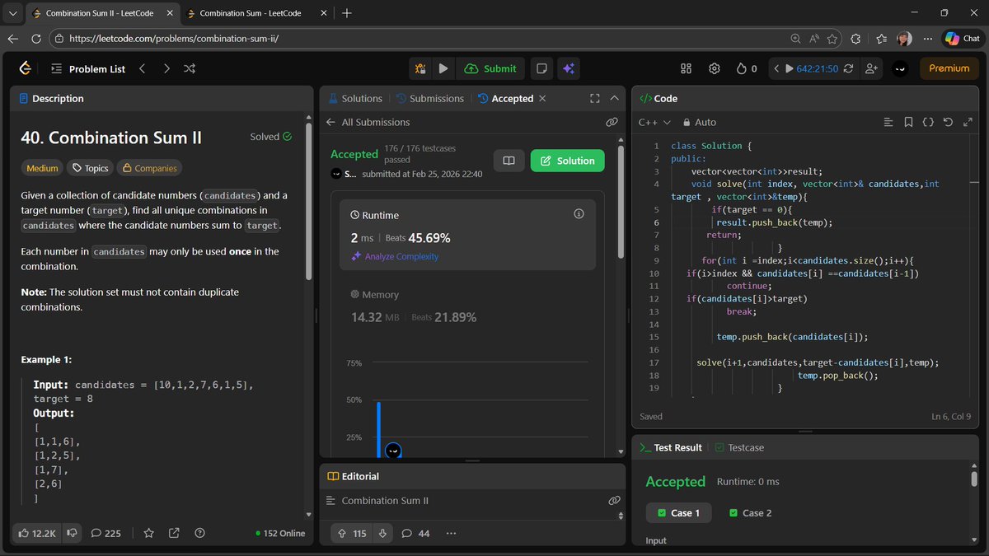Pick a random problem shuffle icon
This screenshot has height=556, width=989.
(x=190, y=68)
